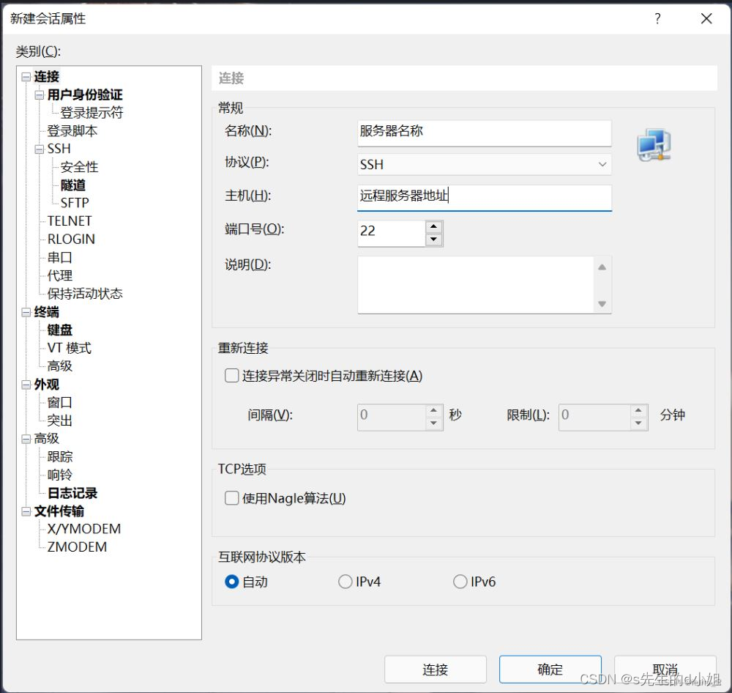Viewport: 732px width, 693px height.
Task: Collapse the 连接 tree node
Action: (26, 77)
